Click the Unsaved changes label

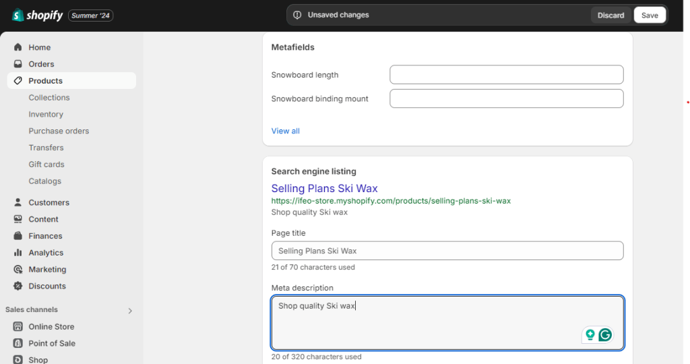coord(338,15)
